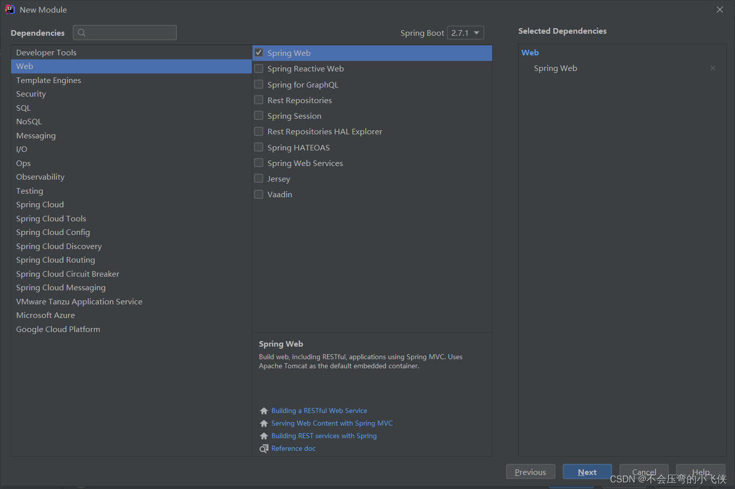Select Spring Web in Selected Dependencies

click(556, 68)
